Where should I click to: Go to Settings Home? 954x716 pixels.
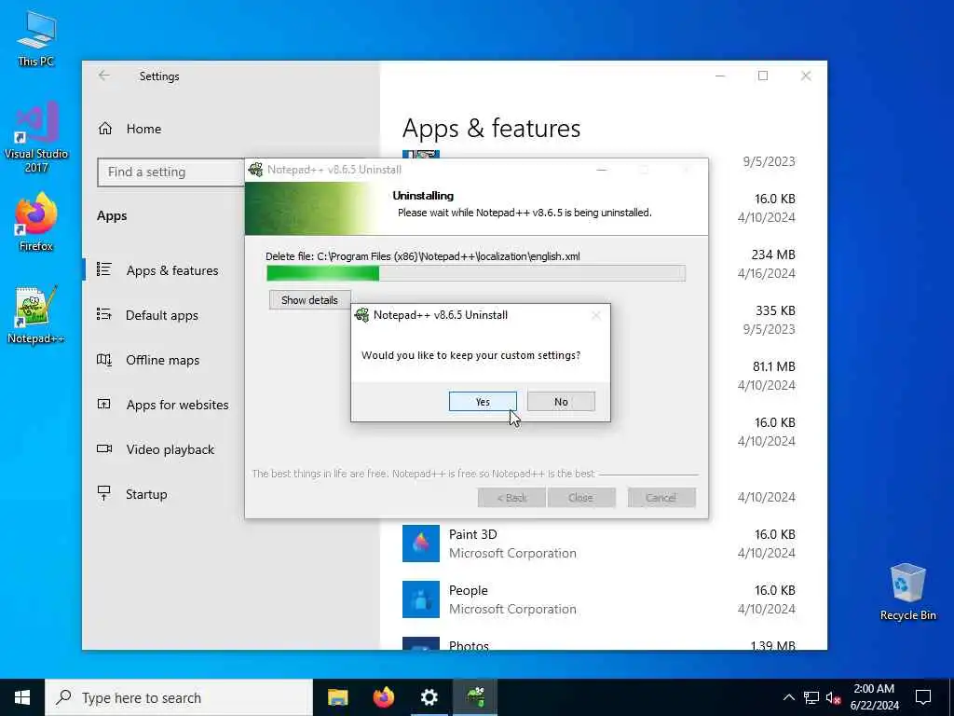(x=143, y=129)
